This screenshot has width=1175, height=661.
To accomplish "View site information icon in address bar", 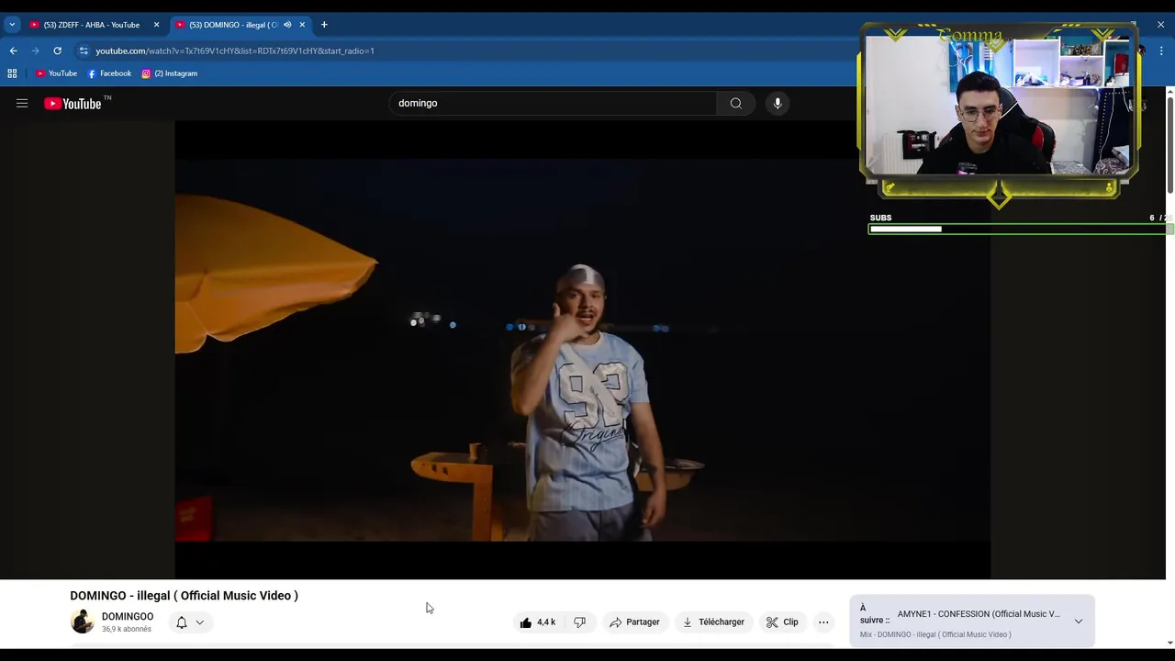I will [x=84, y=50].
